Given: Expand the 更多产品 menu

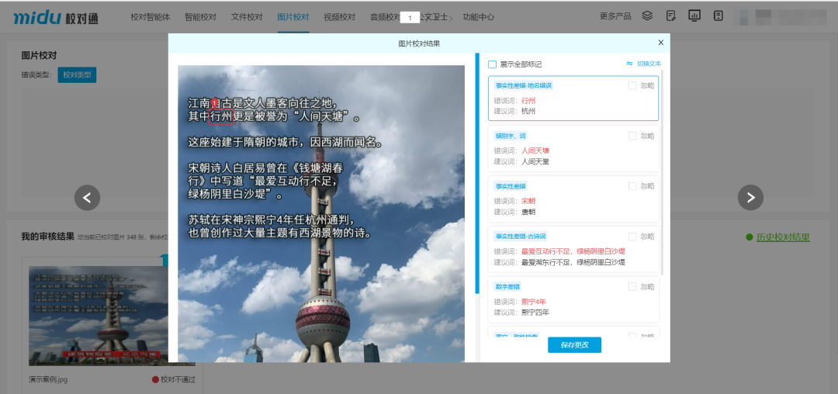Looking at the screenshot, I should click(615, 16).
